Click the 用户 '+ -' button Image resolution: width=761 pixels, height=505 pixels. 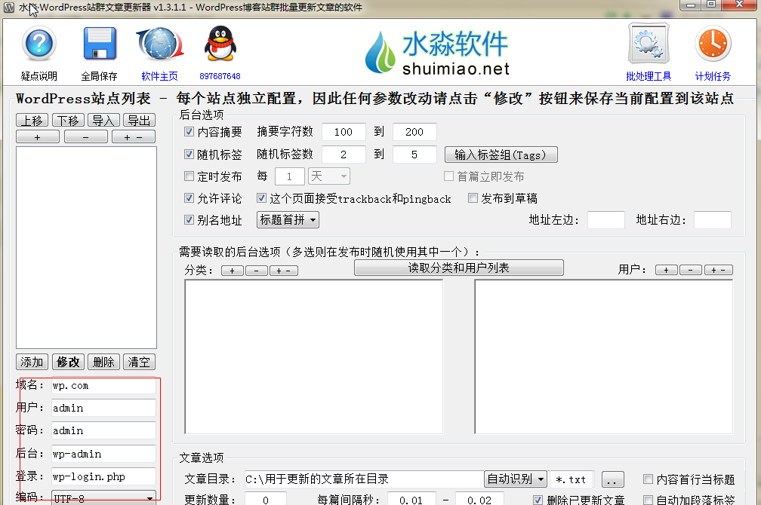pyautogui.click(x=718, y=270)
